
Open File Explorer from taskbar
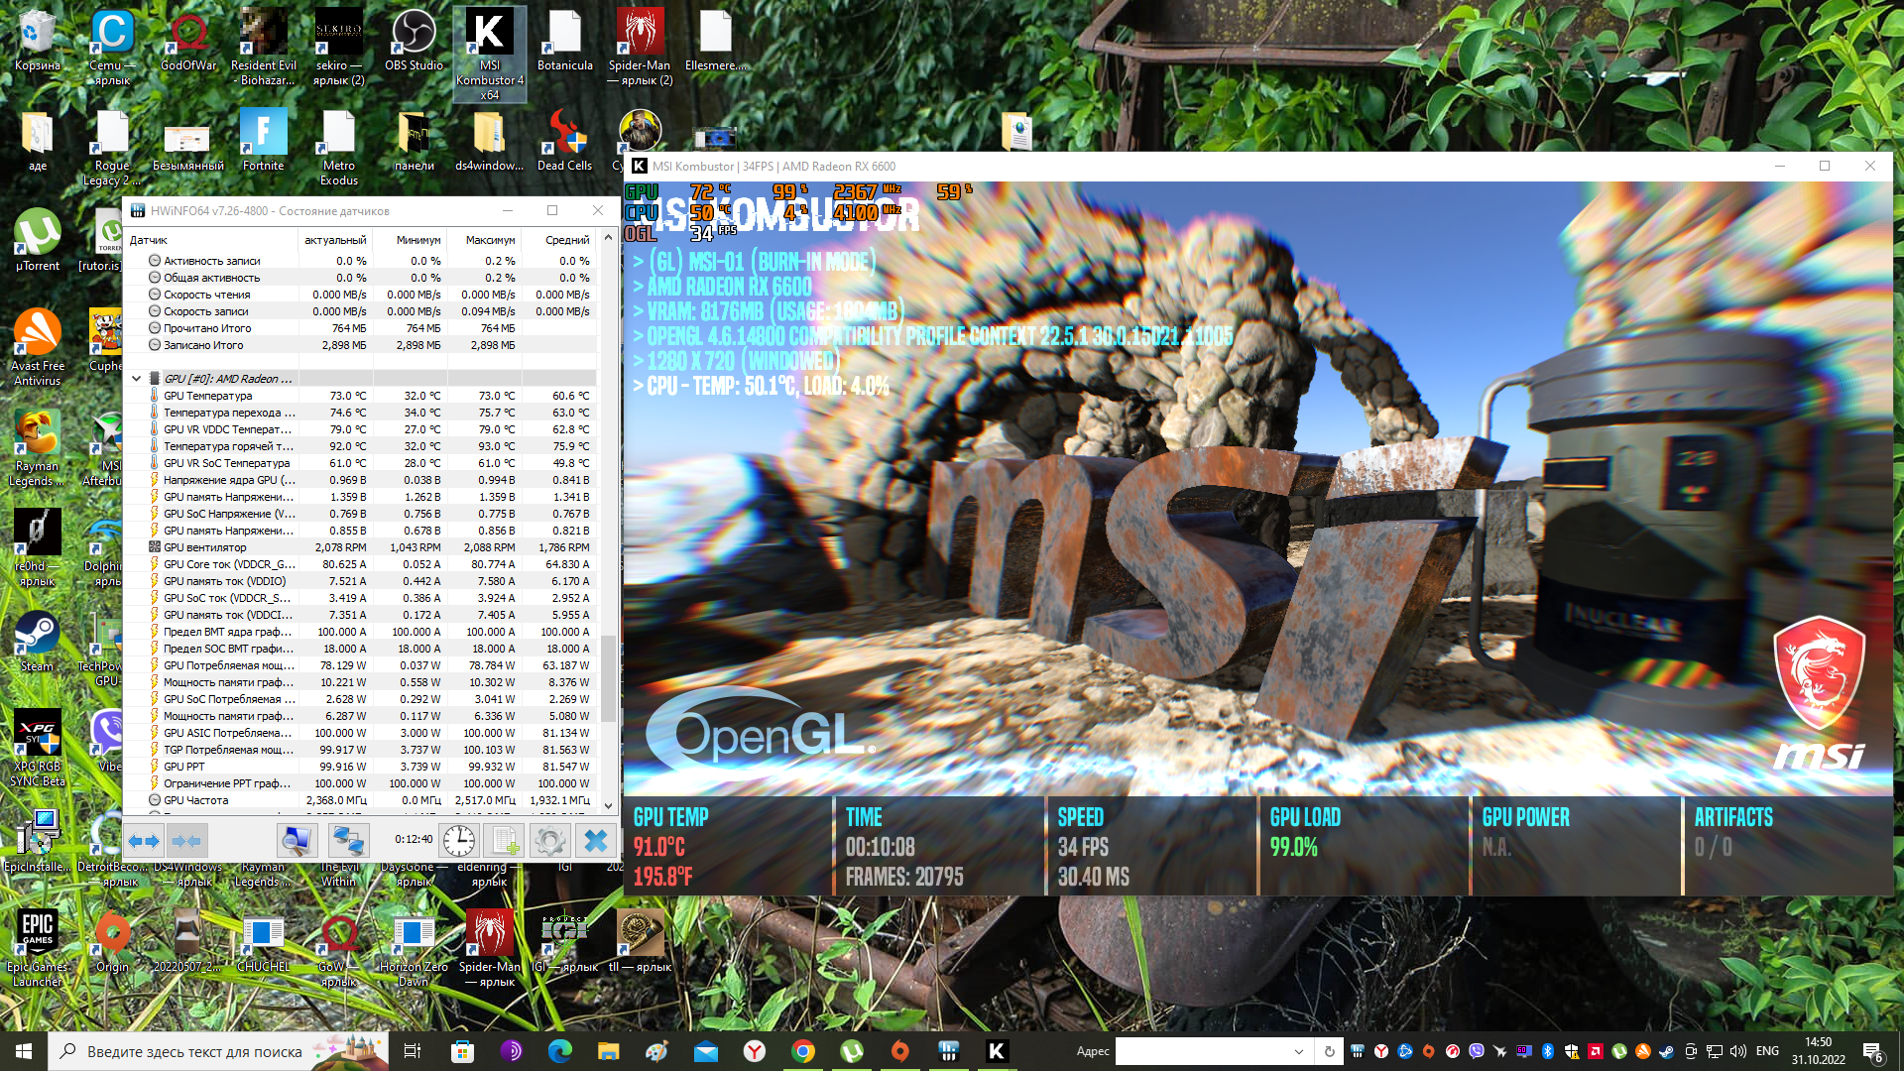point(609,1051)
